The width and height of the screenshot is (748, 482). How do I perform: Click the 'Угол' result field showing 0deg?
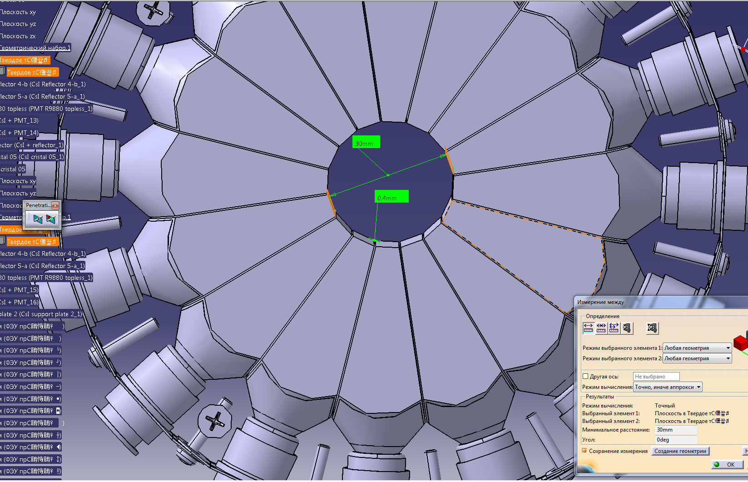coord(676,440)
